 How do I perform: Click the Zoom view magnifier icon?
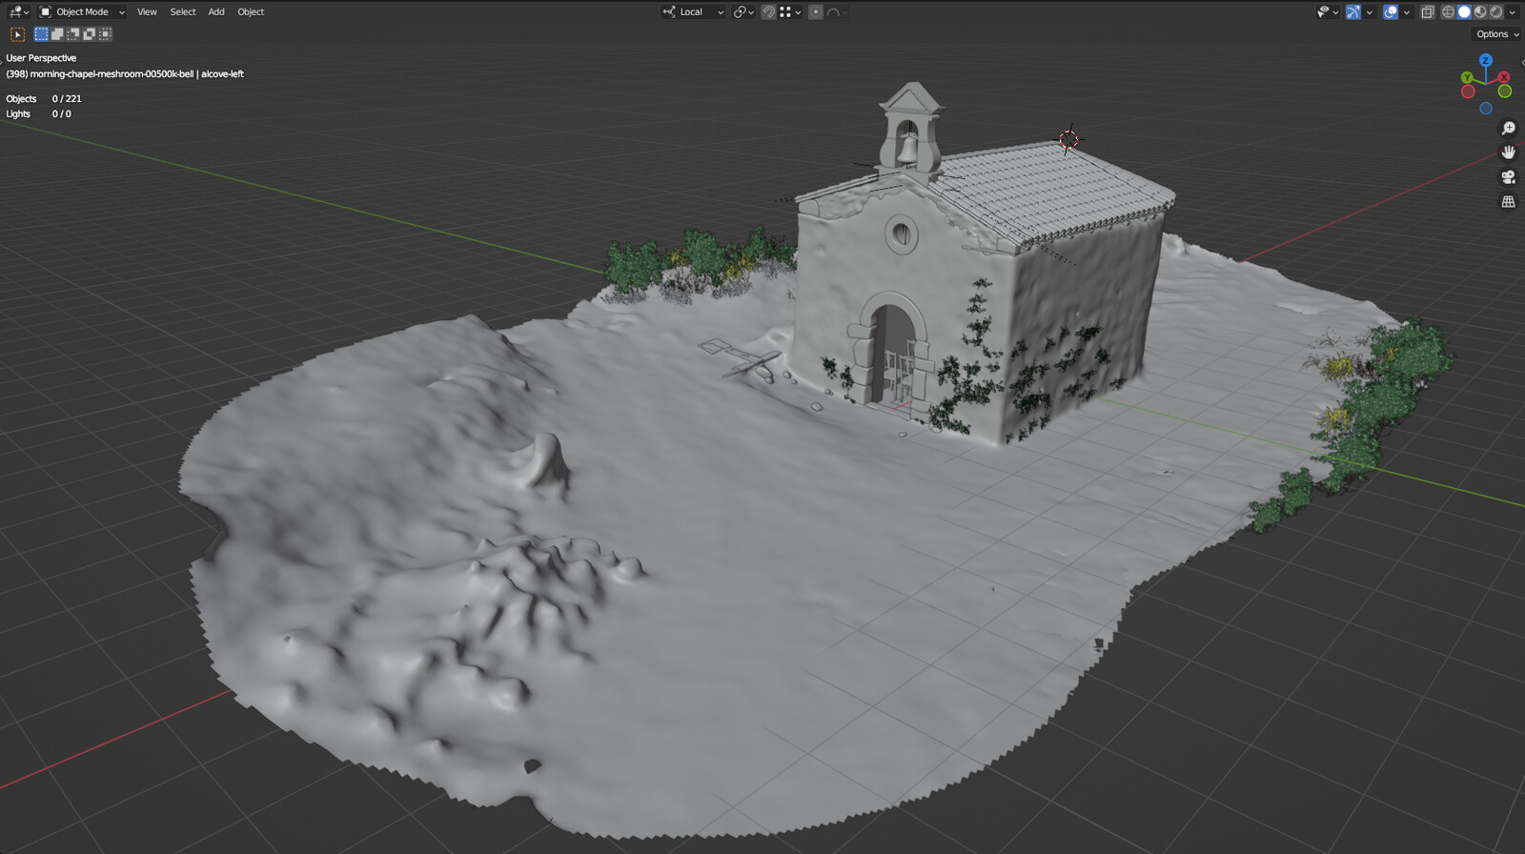tap(1509, 128)
